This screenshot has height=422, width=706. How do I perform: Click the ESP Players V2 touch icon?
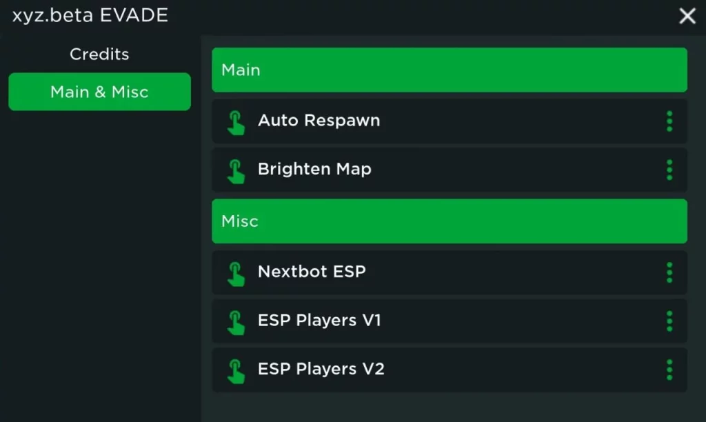click(237, 370)
